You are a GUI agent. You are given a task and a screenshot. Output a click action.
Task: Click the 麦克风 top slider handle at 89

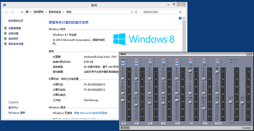point(217,72)
